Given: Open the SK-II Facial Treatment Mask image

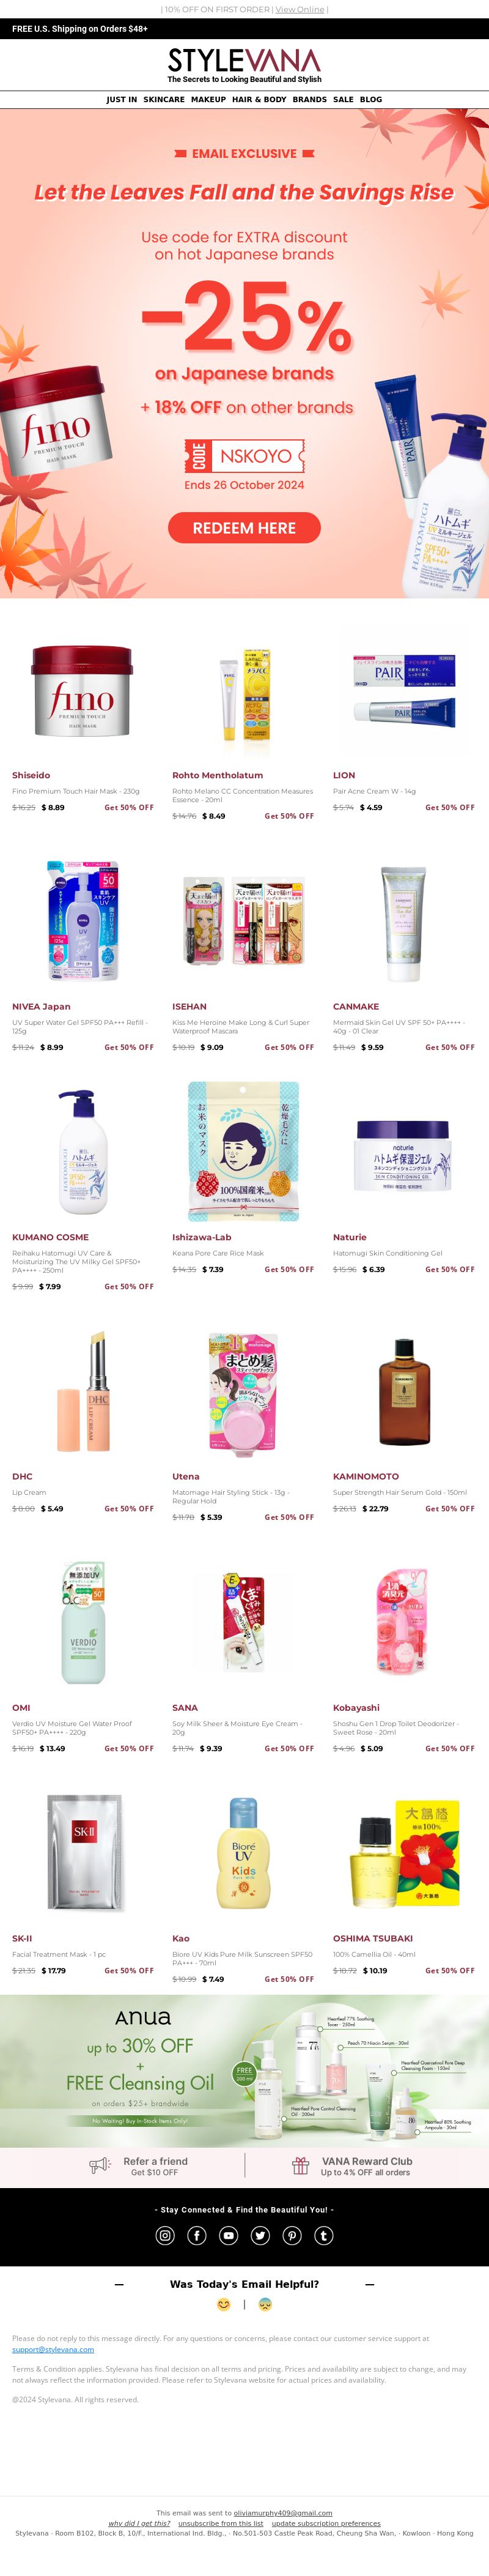Looking at the screenshot, I should click(84, 1853).
